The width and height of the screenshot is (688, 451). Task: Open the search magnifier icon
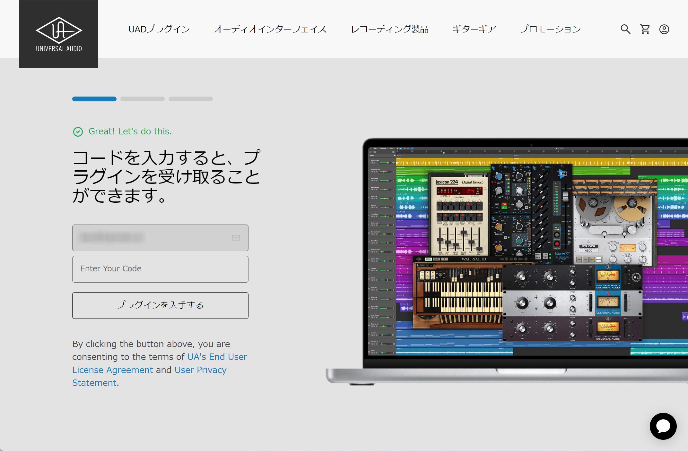(x=625, y=29)
